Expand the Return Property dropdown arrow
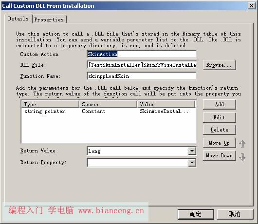258x224 pixels. pyautogui.click(x=192, y=163)
